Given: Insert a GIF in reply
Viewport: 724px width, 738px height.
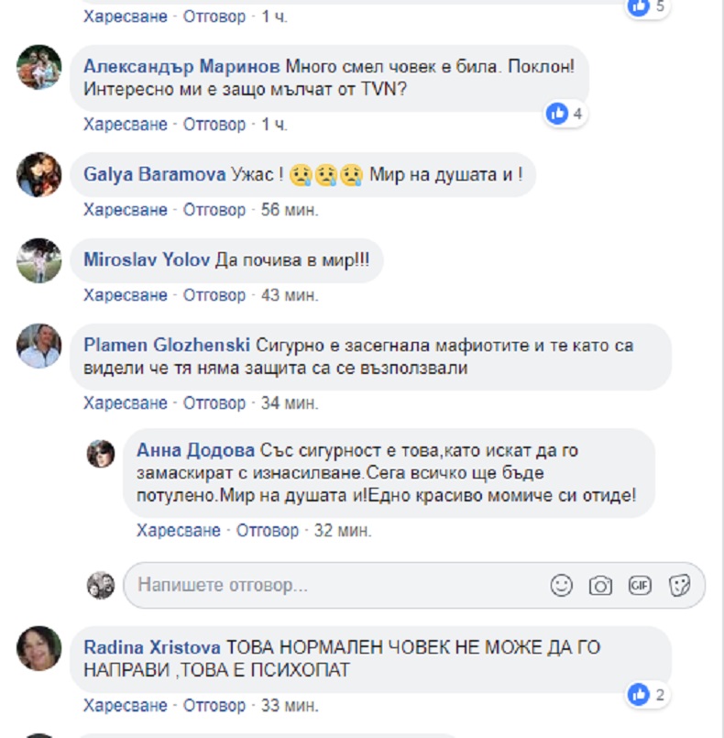Looking at the screenshot, I should click(x=640, y=586).
